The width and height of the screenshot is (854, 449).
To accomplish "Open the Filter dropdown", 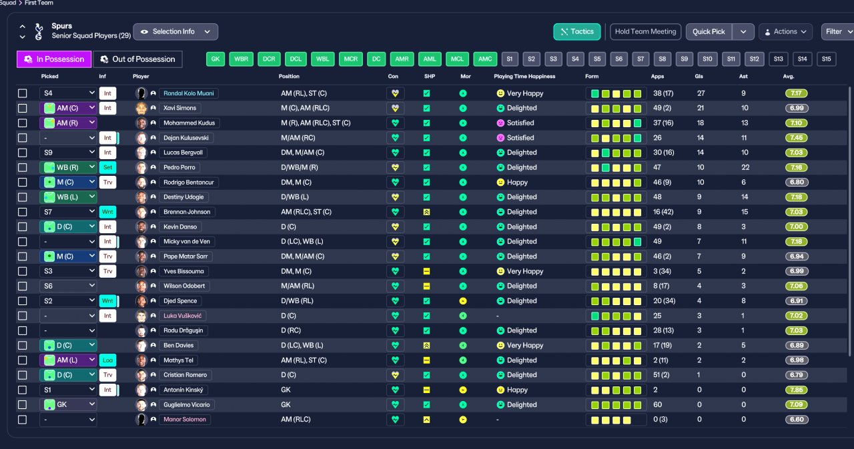I will [x=838, y=31].
